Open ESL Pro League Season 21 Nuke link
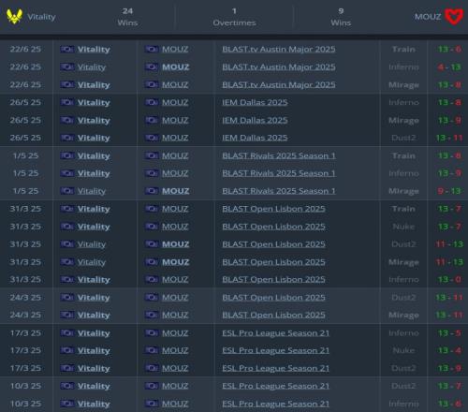This screenshot has height=412, width=468. (x=276, y=351)
